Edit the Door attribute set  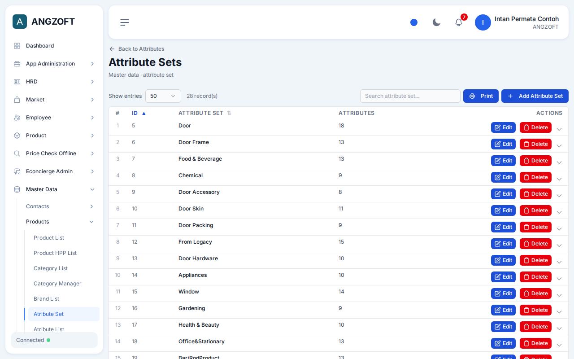(x=503, y=127)
